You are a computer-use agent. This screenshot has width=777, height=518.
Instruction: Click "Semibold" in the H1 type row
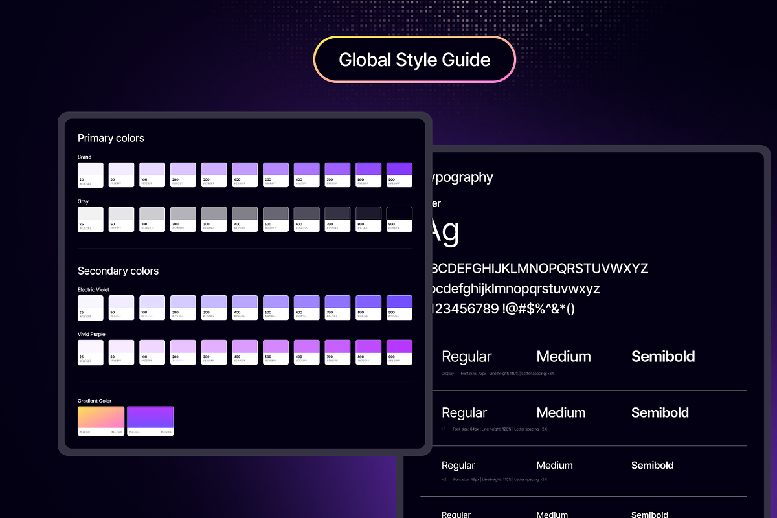click(660, 412)
